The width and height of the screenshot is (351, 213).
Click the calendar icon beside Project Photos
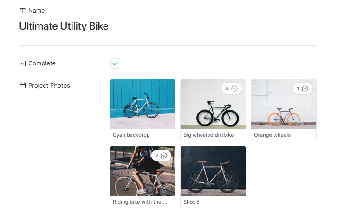click(x=23, y=86)
